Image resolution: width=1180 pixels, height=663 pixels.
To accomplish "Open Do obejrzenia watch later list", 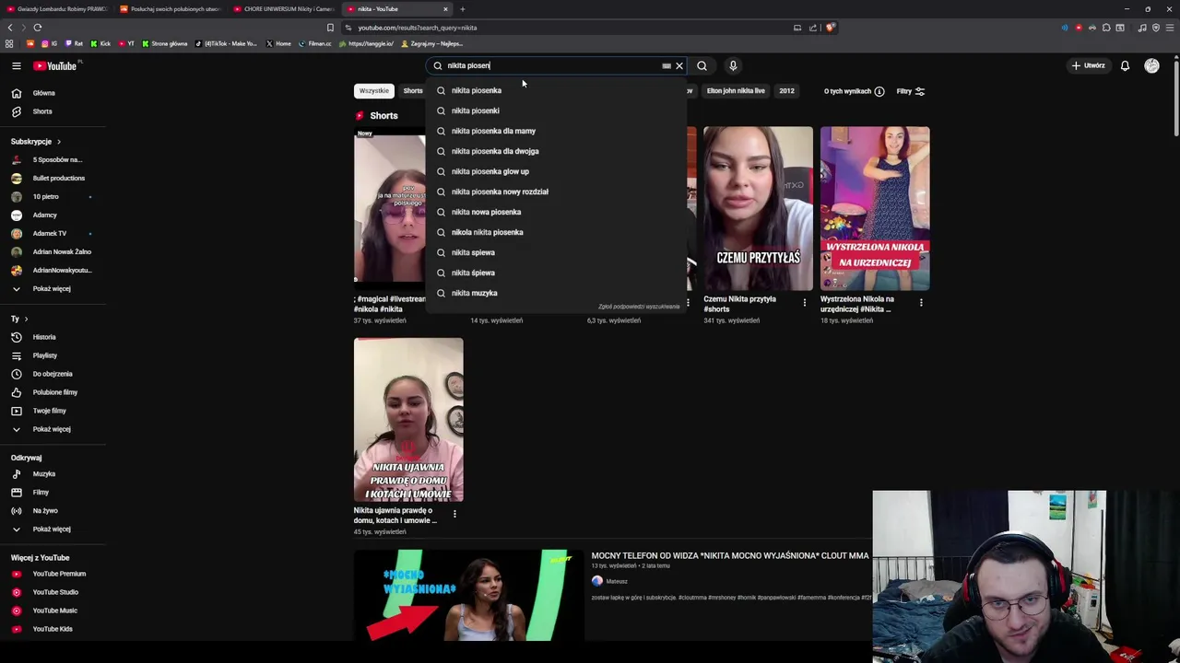I will click(x=53, y=374).
